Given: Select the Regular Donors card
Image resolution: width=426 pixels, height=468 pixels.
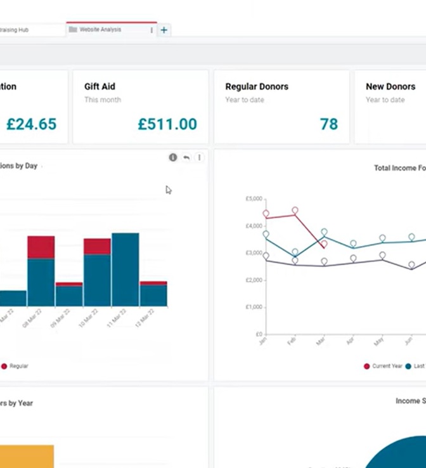Looking at the screenshot, I should pos(281,107).
